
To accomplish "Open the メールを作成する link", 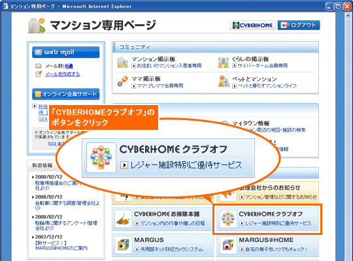I will 63,74.
